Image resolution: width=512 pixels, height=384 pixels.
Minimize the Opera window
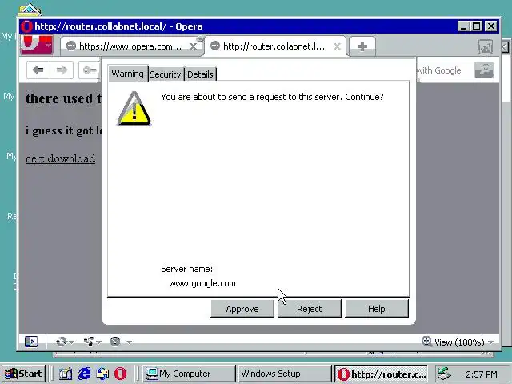(x=463, y=26)
